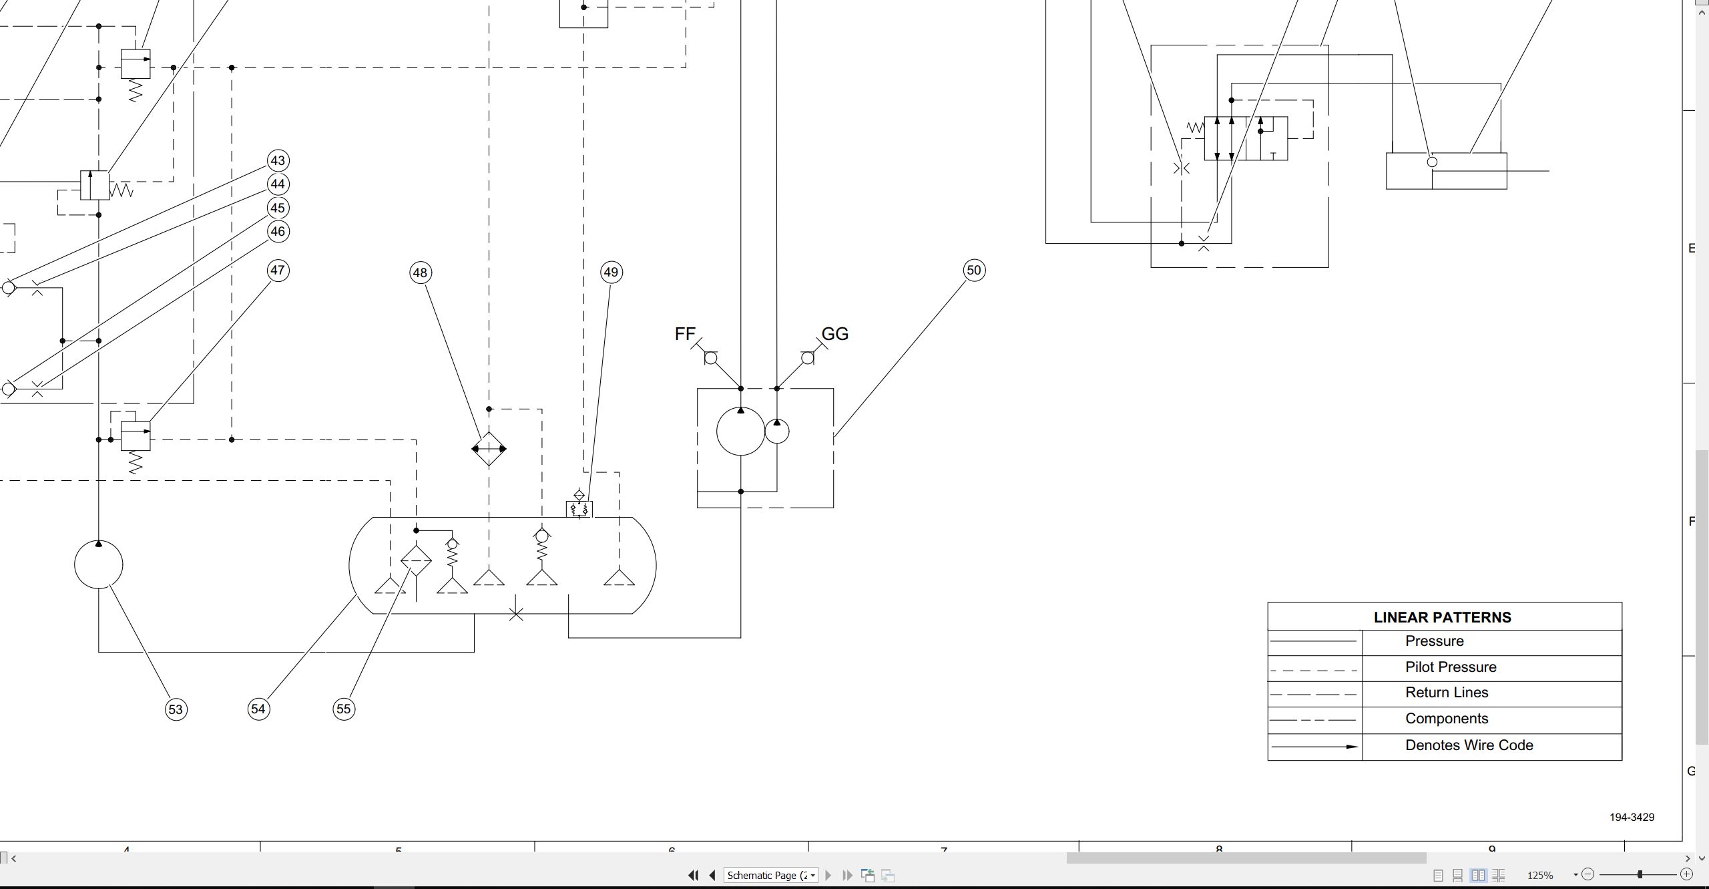The height and width of the screenshot is (889, 1709).
Task: Click callout number 49
Action: pyautogui.click(x=611, y=272)
